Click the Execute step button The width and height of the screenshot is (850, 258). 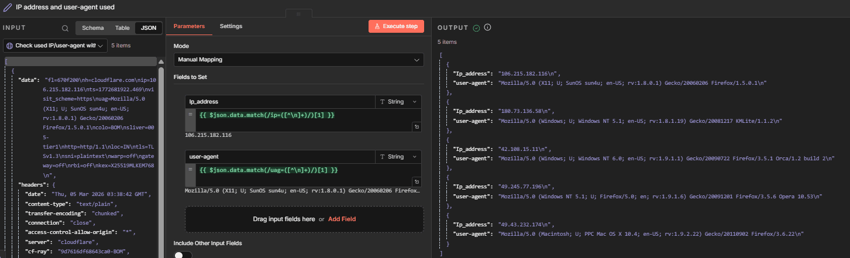coord(396,26)
